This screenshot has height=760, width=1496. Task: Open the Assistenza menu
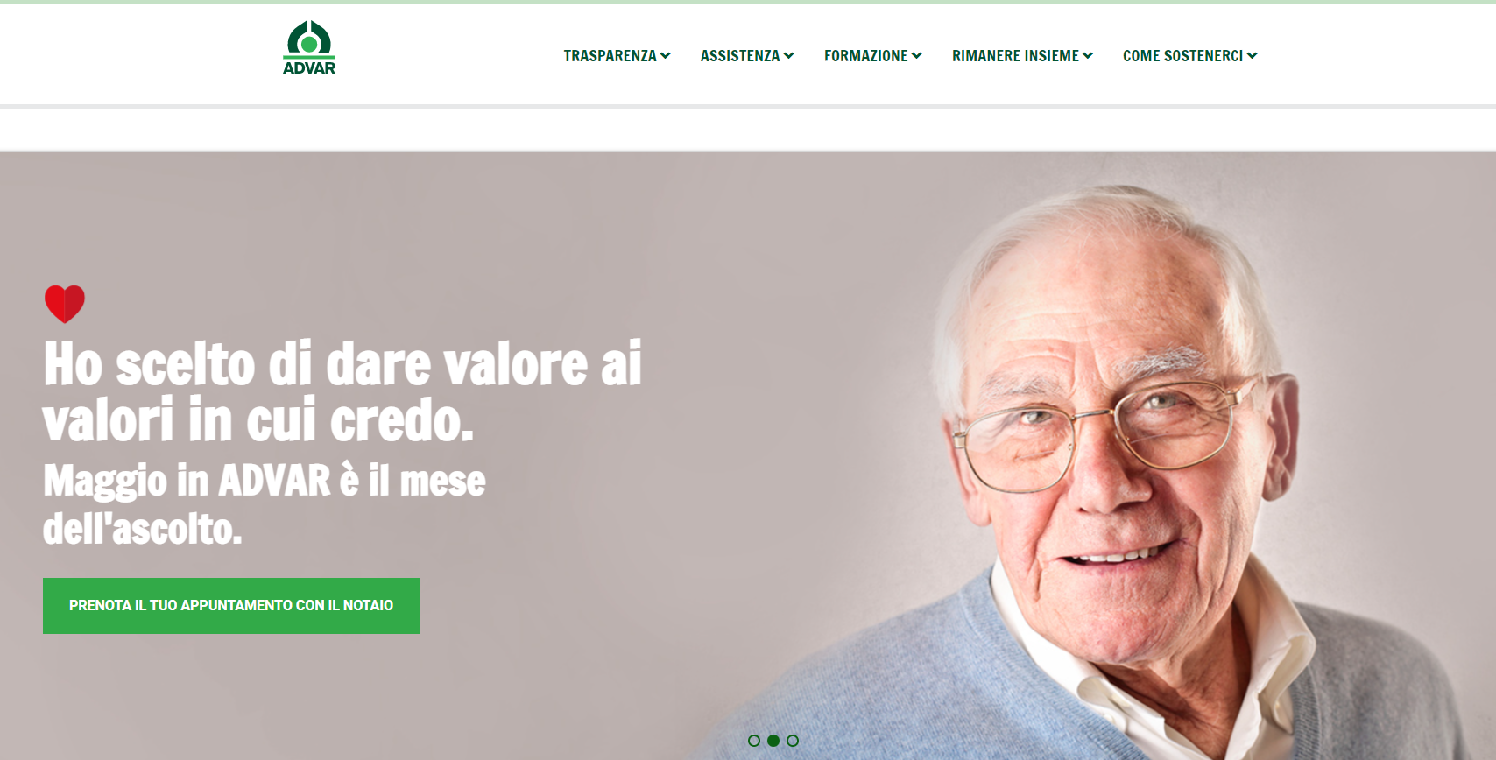tap(740, 55)
